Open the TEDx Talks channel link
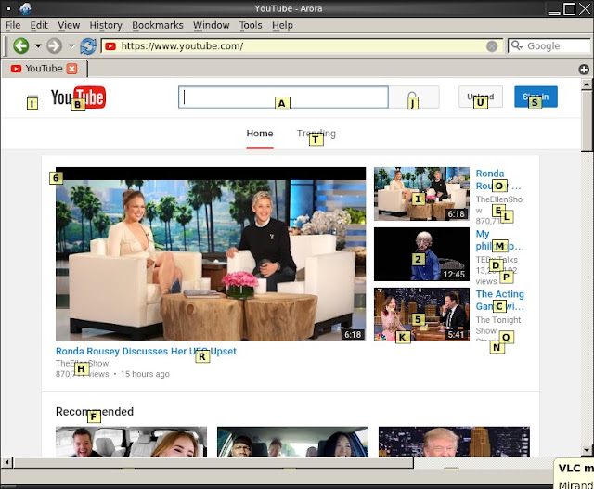 [497, 260]
